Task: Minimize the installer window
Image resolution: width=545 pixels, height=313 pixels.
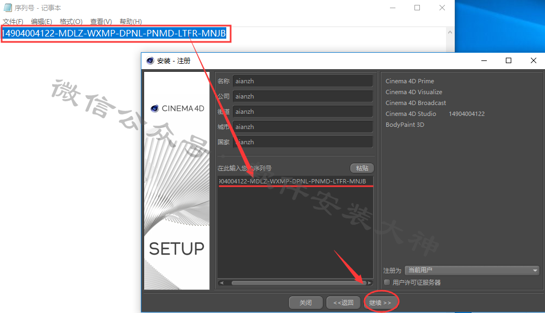Action: pos(484,60)
